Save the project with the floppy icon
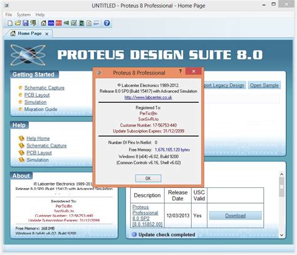This screenshot has width=297, height=255. (26, 23)
